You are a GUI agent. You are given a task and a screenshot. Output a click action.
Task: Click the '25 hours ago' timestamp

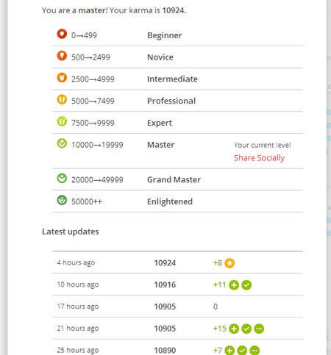[x=78, y=351]
